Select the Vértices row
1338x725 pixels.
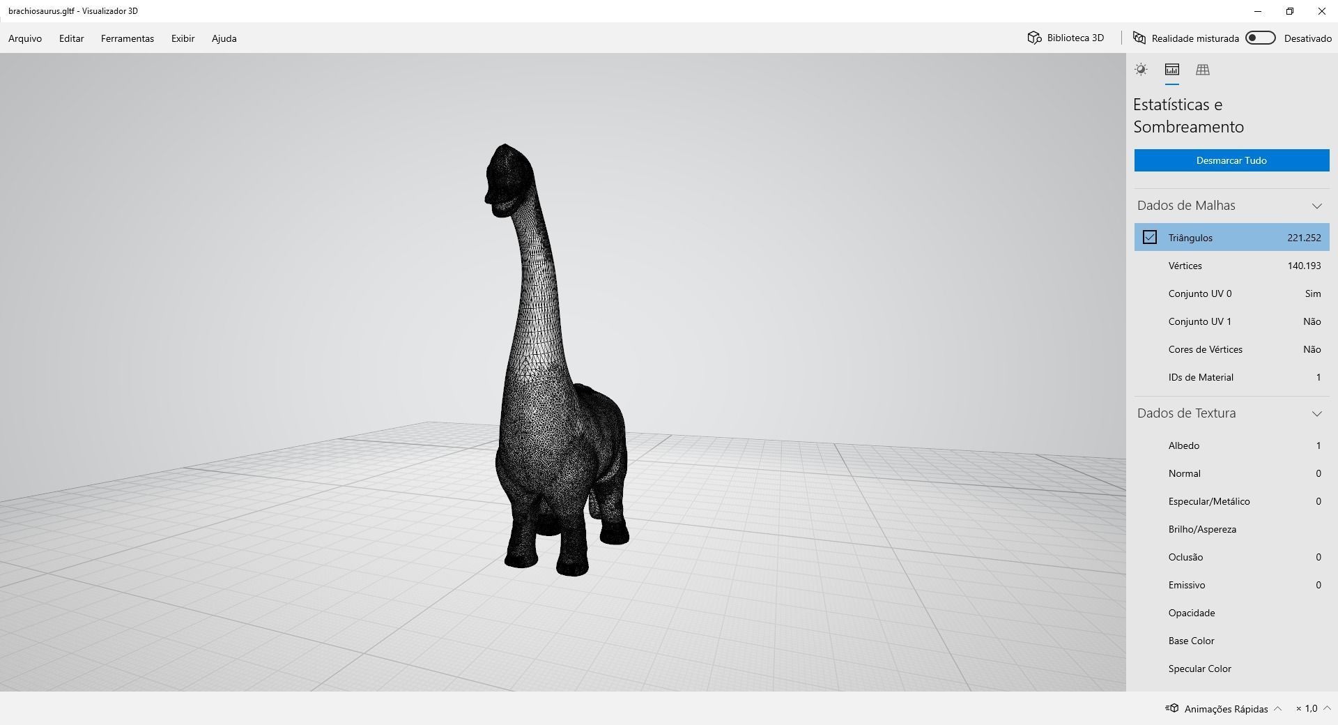coord(1231,266)
